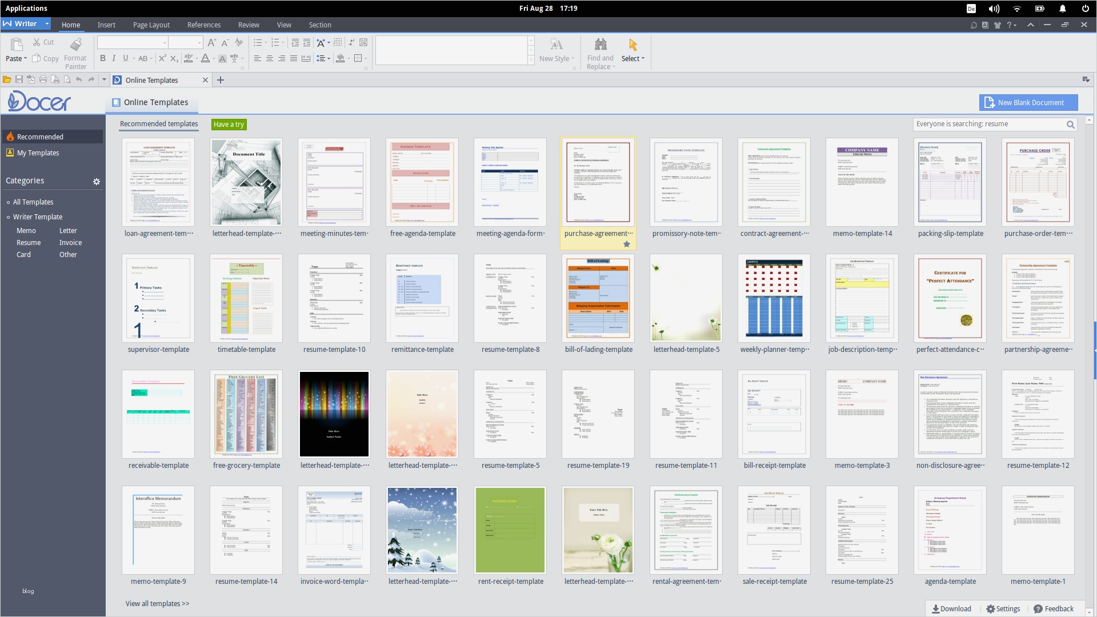1097x617 pixels.
Task: Open the Page Layout ribbon tab
Action: (x=151, y=25)
